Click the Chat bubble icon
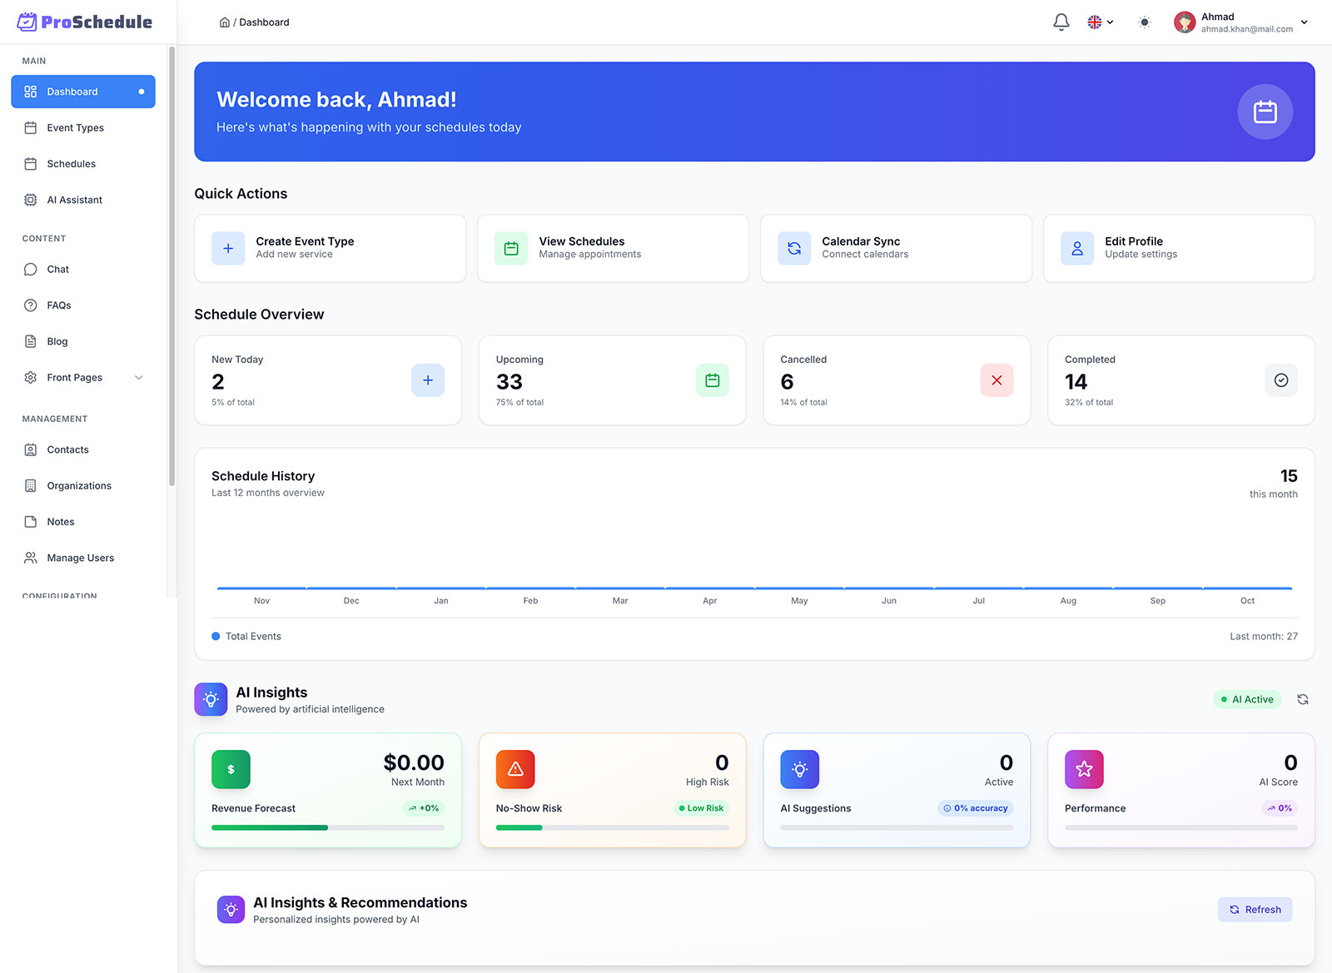Image resolution: width=1332 pixels, height=973 pixels. [x=31, y=269]
